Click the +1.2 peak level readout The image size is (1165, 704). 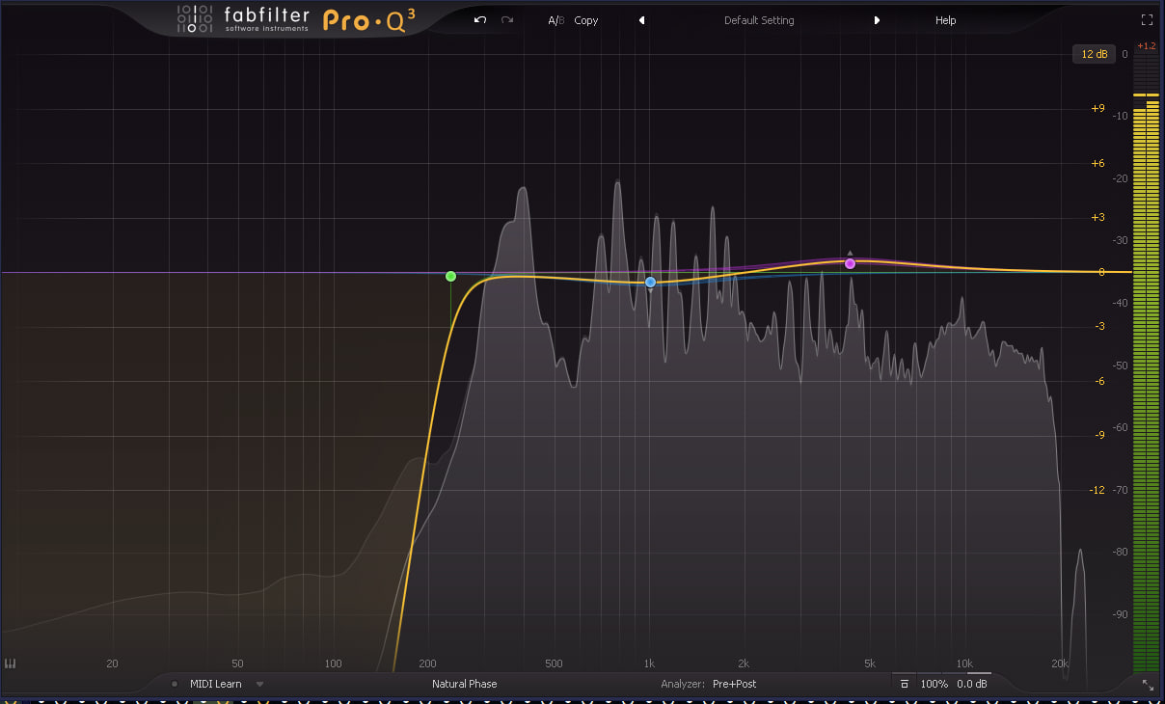(x=1146, y=45)
